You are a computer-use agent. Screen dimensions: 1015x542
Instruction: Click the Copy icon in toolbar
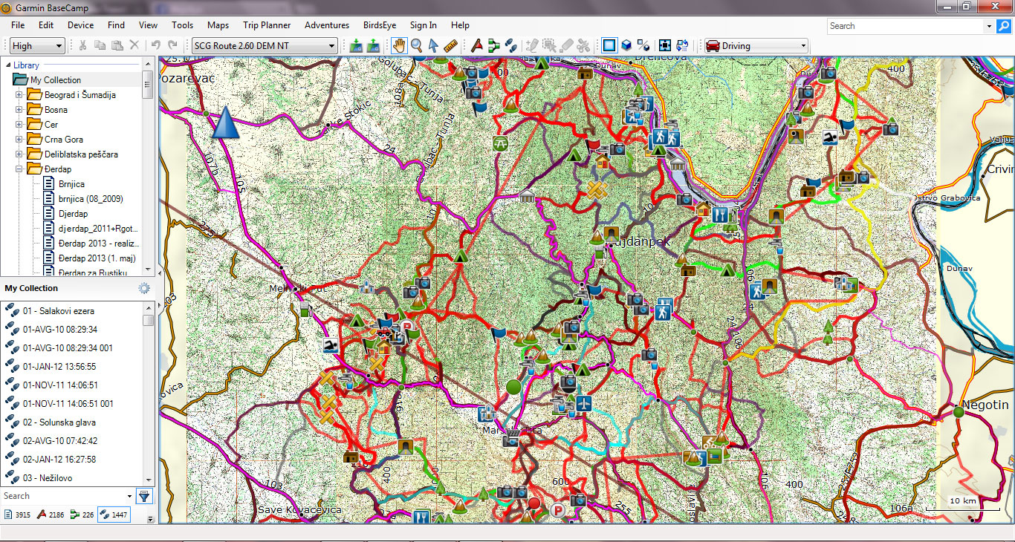(100, 46)
